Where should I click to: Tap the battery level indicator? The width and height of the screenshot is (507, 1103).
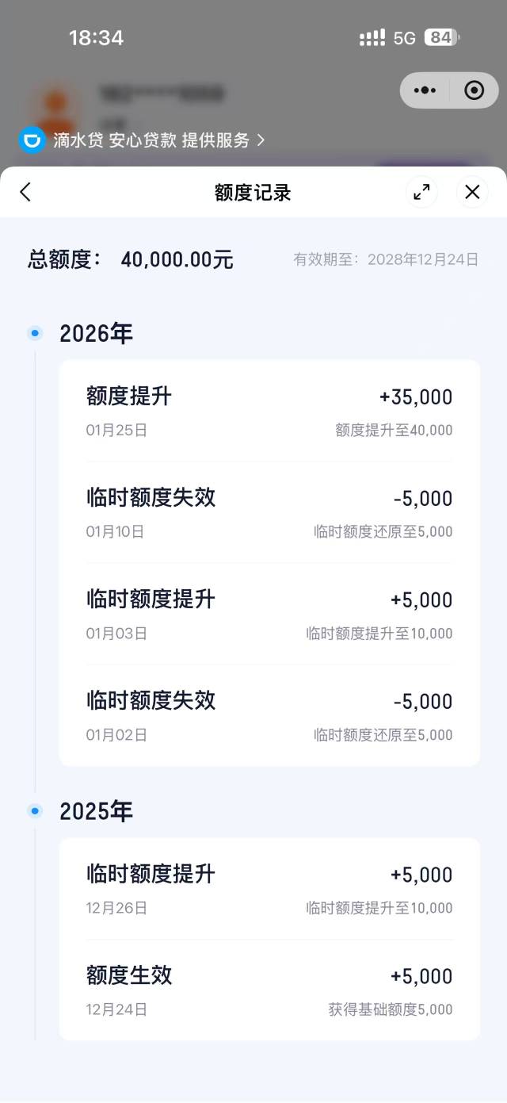coord(441,38)
